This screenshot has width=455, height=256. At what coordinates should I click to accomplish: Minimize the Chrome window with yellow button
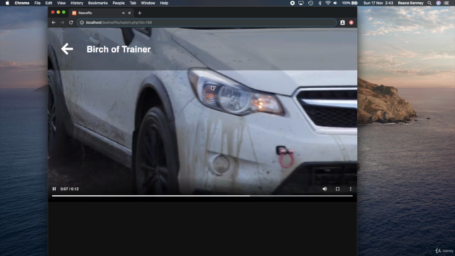[58, 12]
